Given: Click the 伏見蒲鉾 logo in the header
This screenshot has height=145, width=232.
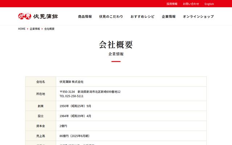Looking at the screenshot, I should 38,16.
